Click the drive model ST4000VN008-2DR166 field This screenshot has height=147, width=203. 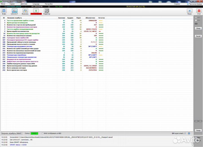coord(13,6)
